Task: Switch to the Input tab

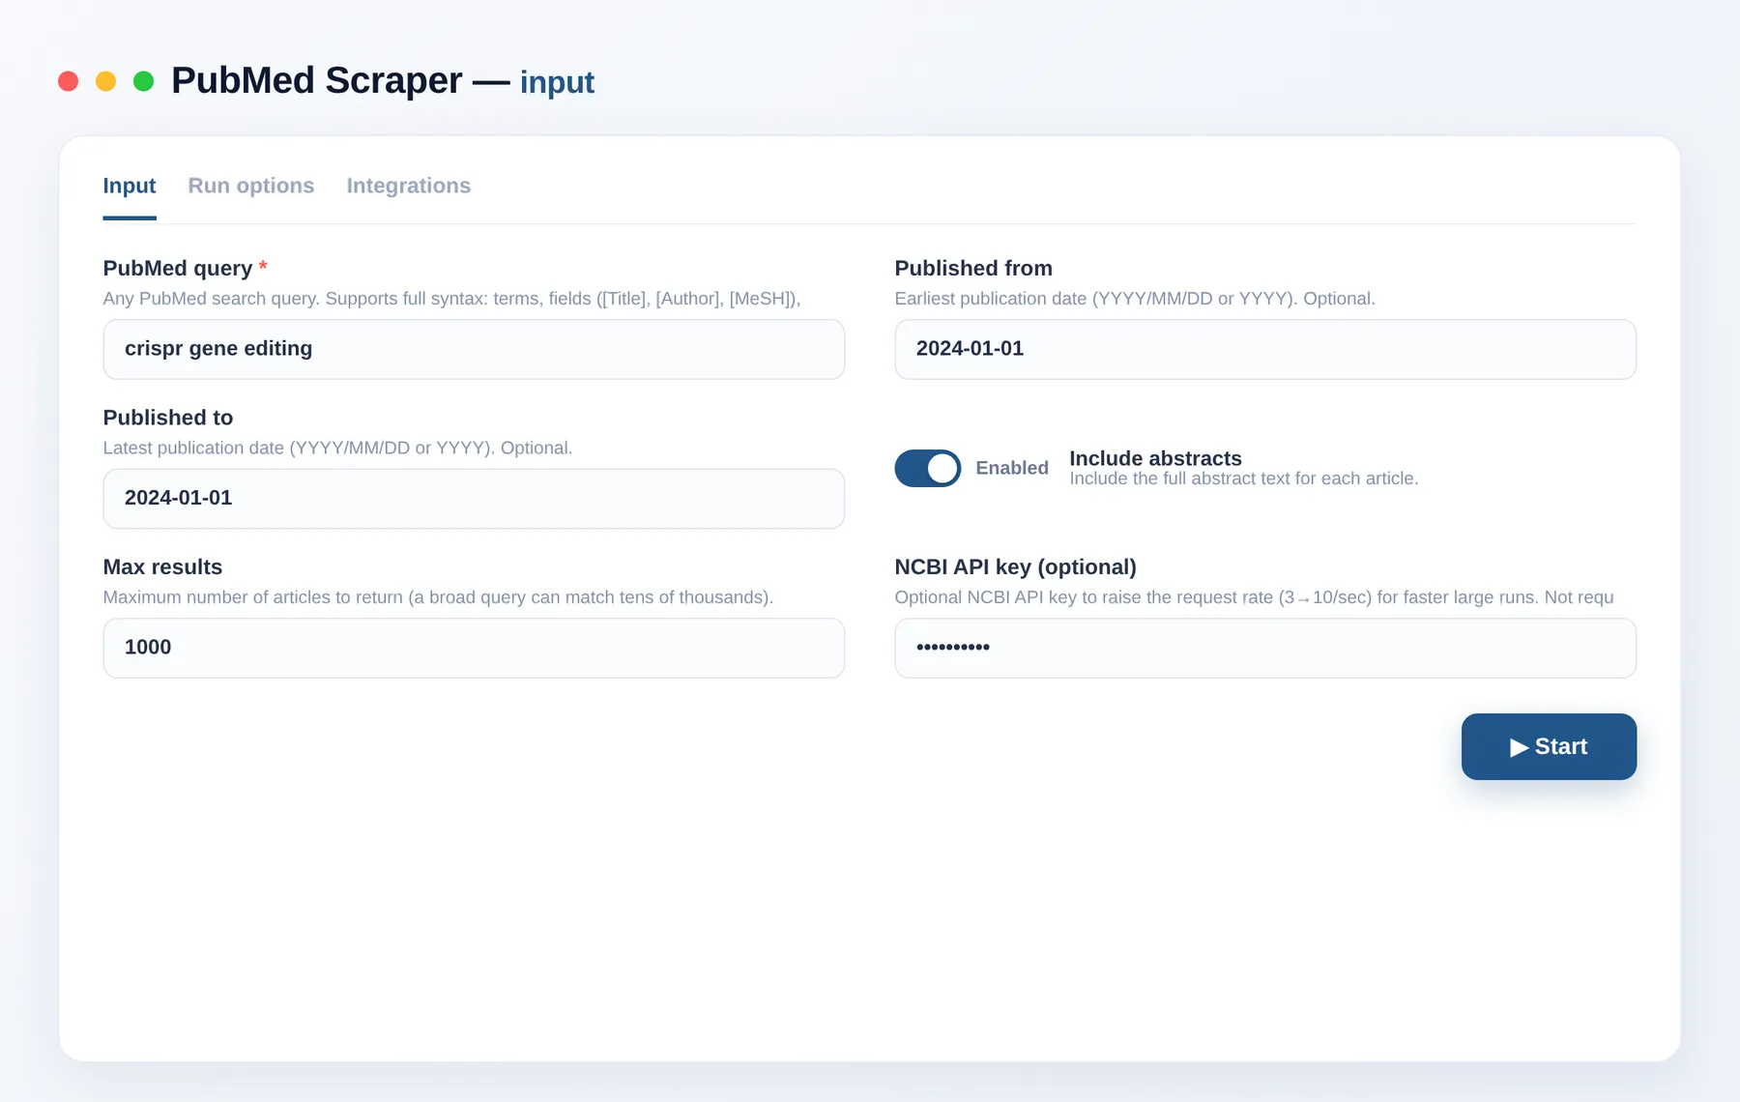Action: 130,186
